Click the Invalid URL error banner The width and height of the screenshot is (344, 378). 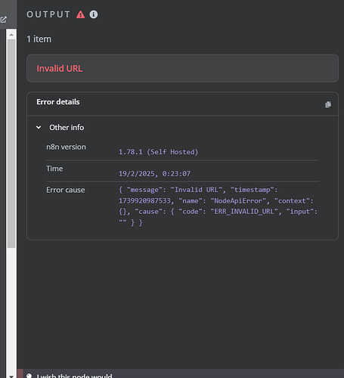[x=182, y=68]
